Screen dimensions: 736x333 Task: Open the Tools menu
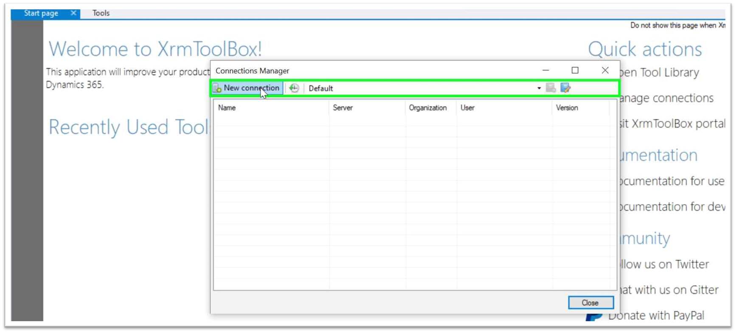coord(101,13)
